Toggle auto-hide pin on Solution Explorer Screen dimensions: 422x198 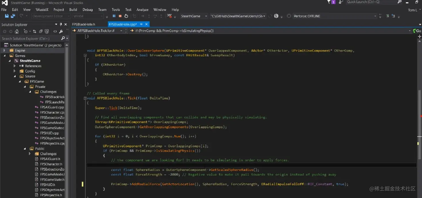61,24
